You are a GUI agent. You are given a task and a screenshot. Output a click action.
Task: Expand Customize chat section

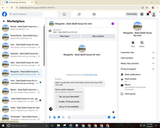coord(138,52)
